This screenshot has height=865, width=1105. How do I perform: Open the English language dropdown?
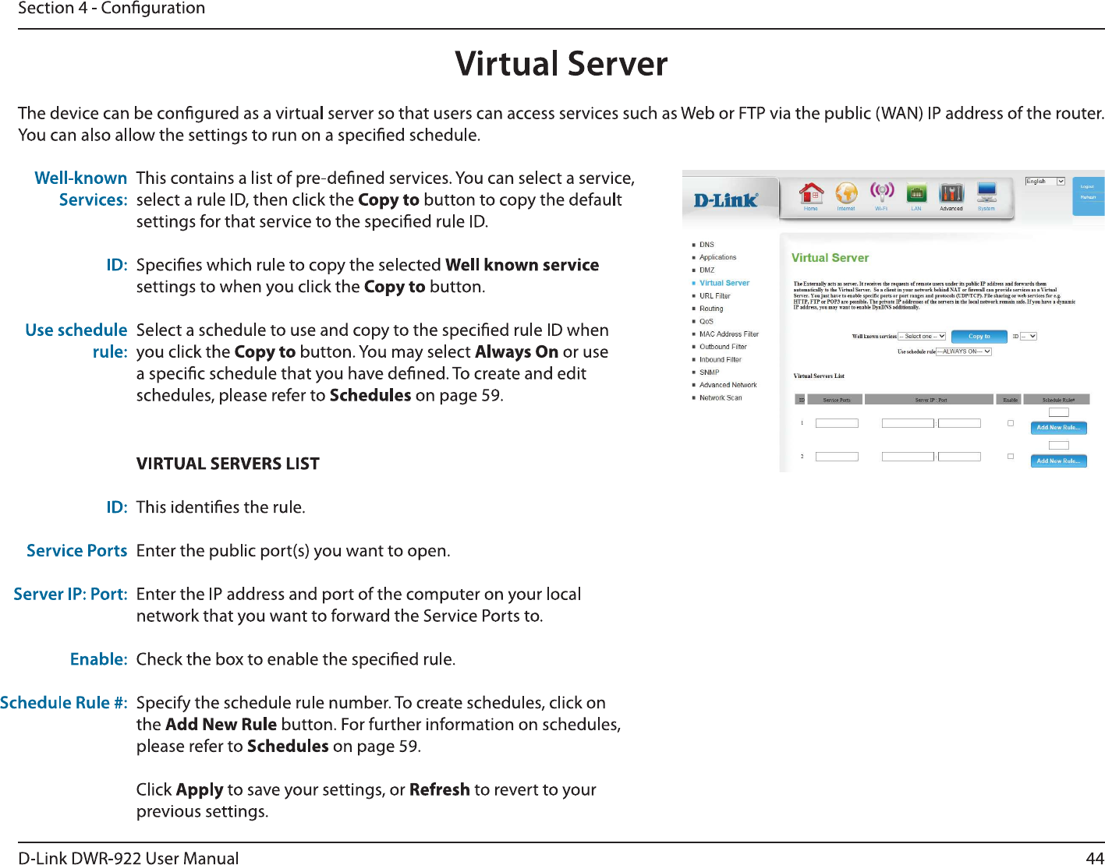(x=1045, y=182)
